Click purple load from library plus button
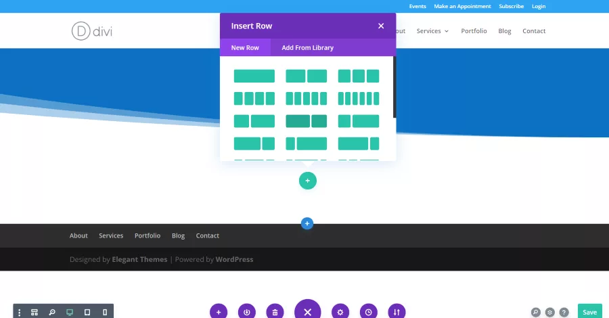This screenshot has width=609, height=318. [x=219, y=312]
